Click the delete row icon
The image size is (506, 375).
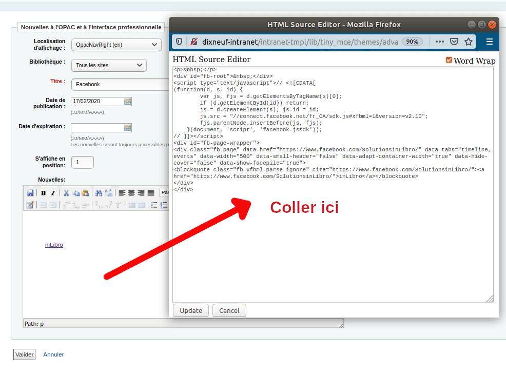click(x=86, y=205)
